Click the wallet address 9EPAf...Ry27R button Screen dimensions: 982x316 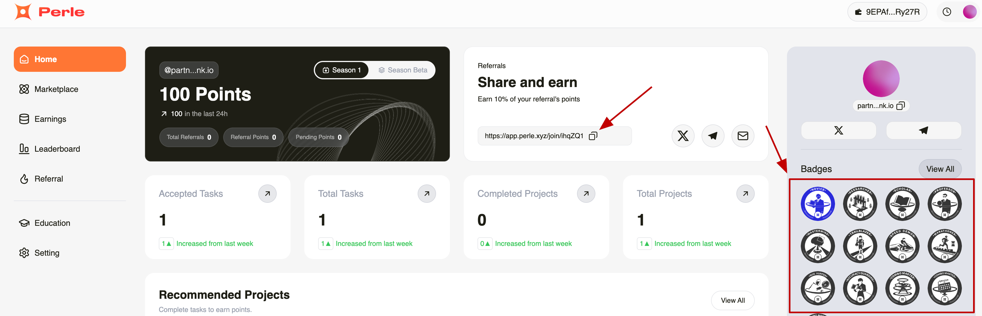point(887,12)
